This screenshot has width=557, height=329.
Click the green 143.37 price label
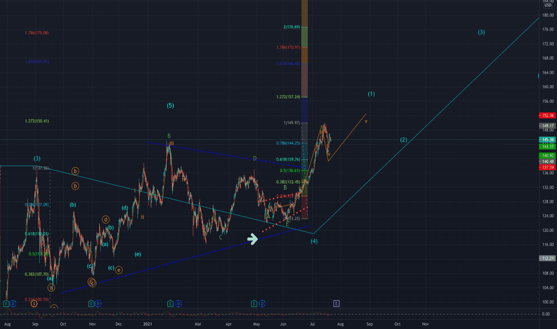tap(547, 147)
